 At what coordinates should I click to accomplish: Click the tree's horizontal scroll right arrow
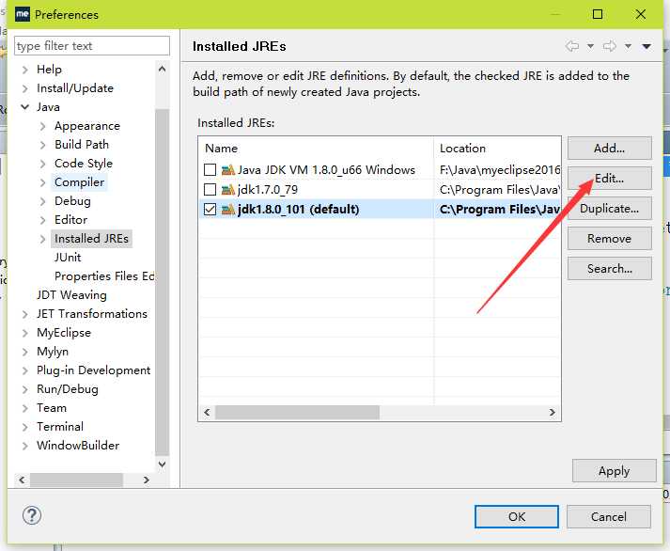pyautogui.click(x=147, y=480)
